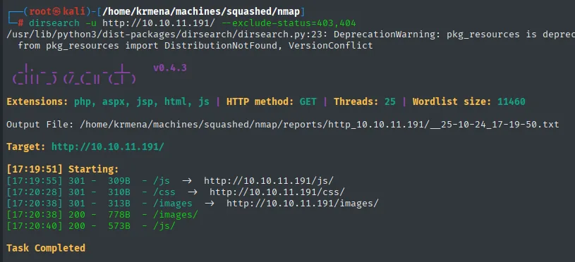Image resolution: width=575 pixels, height=262 pixels.
Task: Click the HTTP method GET value
Action: click(308, 101)
